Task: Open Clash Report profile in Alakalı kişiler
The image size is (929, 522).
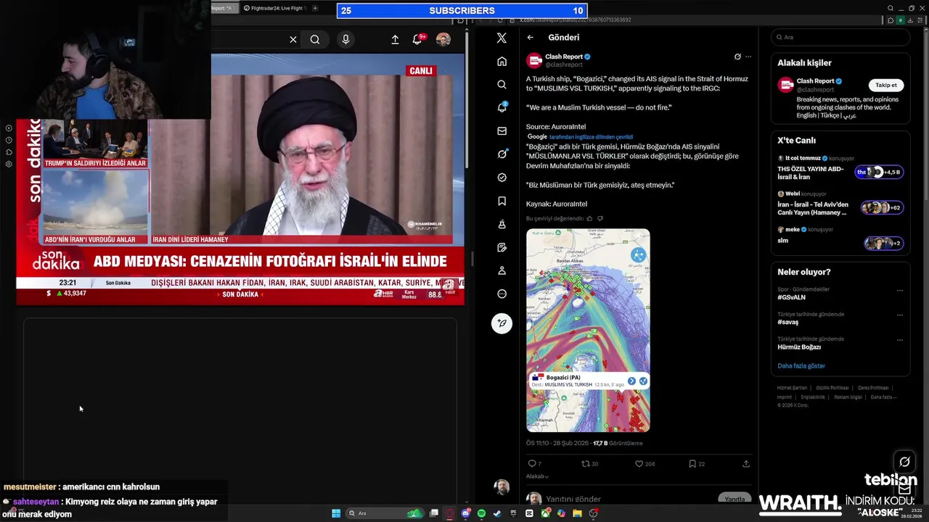Action: point(815,81)
